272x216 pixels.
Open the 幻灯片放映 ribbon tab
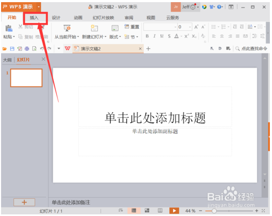pos(103,18)
